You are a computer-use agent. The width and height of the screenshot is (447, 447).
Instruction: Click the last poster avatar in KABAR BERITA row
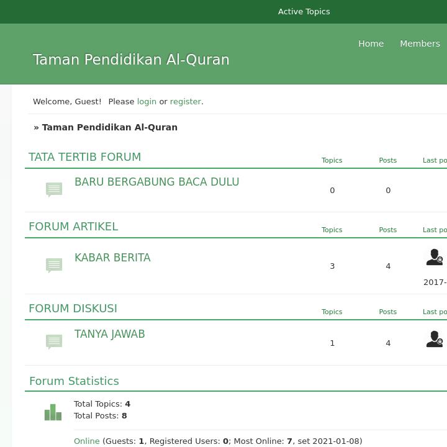(x=434, y=257)
